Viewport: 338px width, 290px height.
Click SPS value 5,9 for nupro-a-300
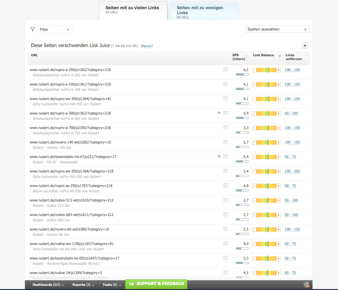[x=246, y=113]
